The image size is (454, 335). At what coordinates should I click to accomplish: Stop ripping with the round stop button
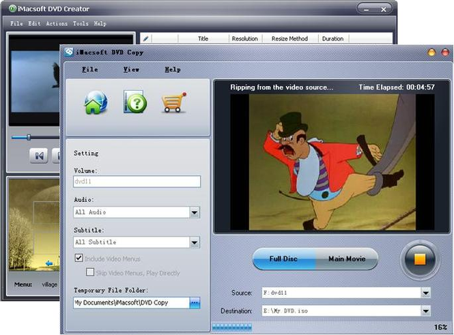tap(420, 259)
